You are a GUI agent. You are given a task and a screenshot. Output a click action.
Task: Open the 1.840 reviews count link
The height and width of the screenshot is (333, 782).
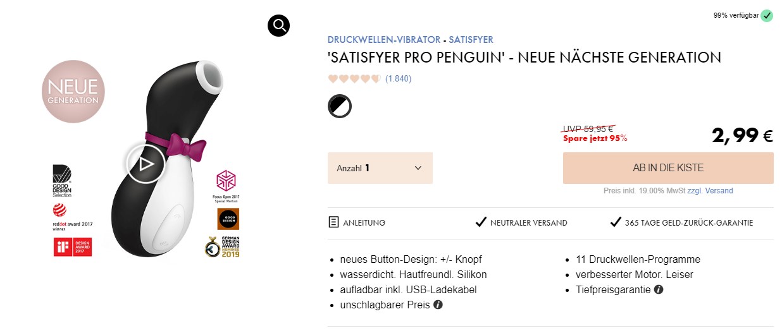pyautogui.click(x=398, y=79)
